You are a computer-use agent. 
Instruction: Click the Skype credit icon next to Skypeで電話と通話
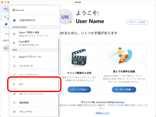pos(14,34)
